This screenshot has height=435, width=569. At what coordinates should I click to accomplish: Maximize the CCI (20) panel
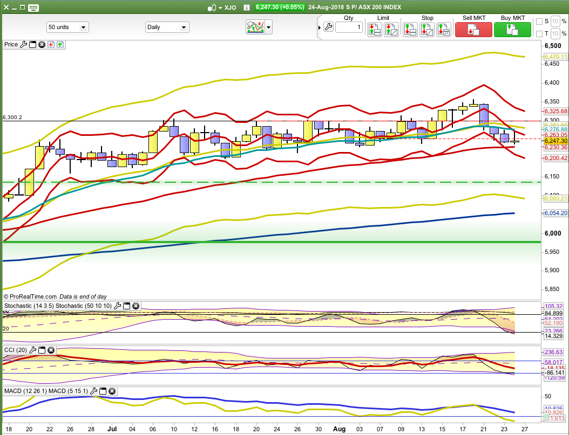click(42, 350)
